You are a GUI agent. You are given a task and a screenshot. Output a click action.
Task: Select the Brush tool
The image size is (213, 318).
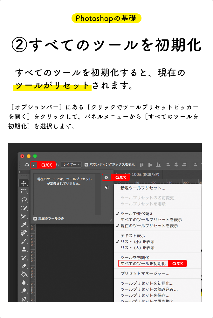(x=24, y=241)
